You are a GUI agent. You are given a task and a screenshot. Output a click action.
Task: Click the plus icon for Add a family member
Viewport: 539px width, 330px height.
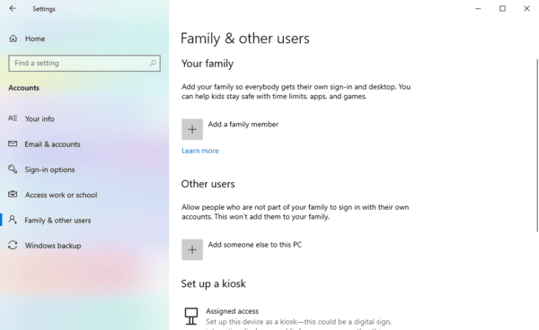(192, 129)
